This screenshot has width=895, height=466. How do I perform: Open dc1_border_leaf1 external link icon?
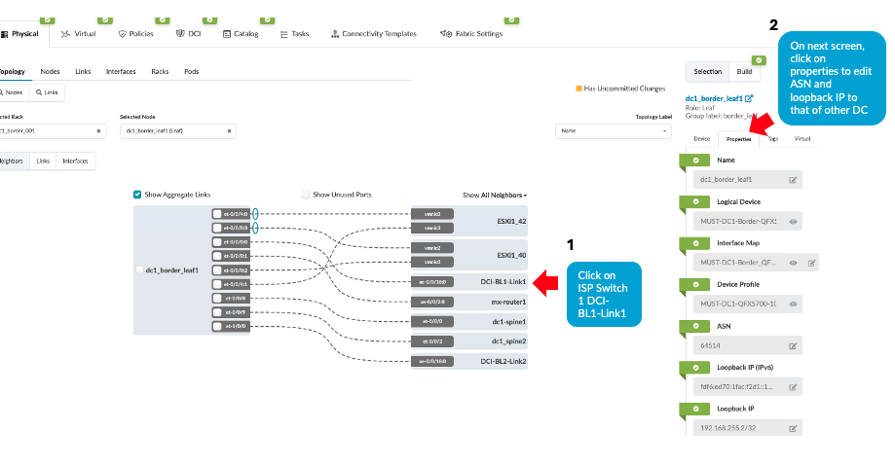749,98
